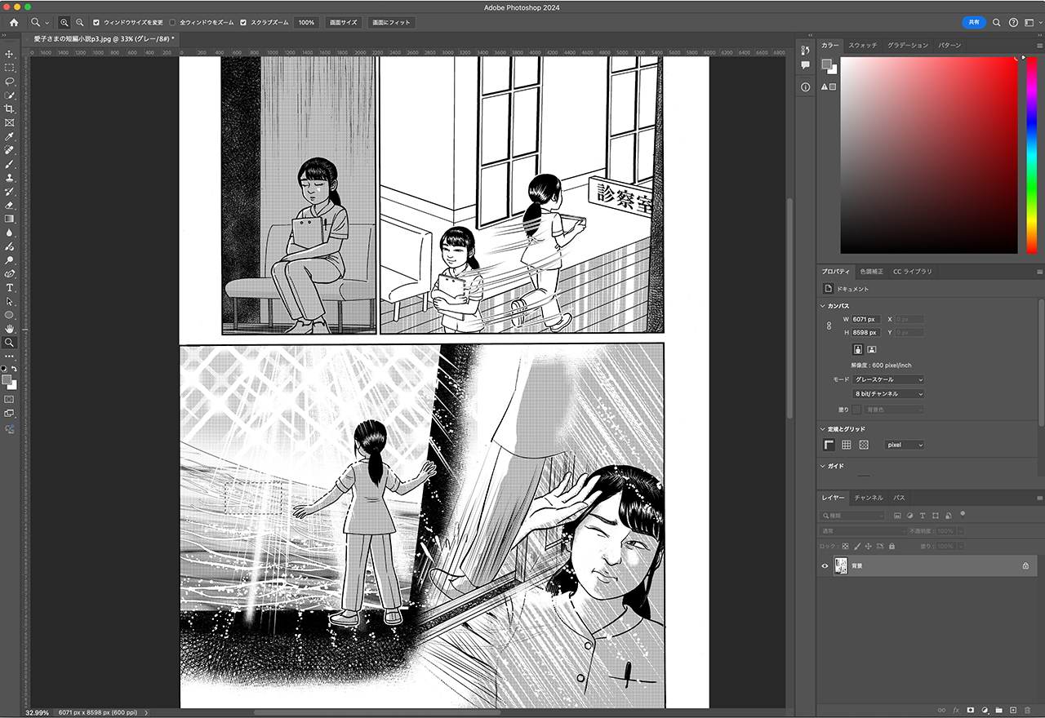Uncheck the ウィンドウサイズを変更 checkbox
Screen dimensions: 1045x718
pyautogui.click(x=97, y=23)
